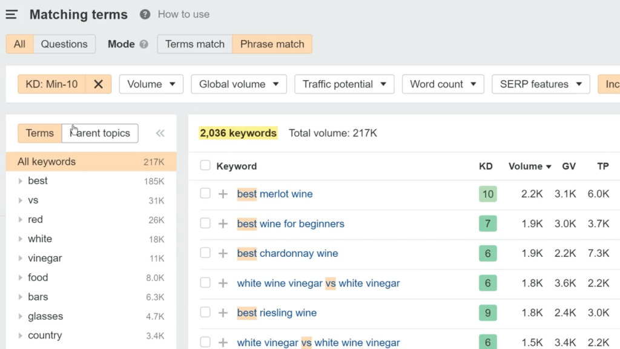Open the Global volume filter dropdown
The image size is (620, 349).
point(239,84)
